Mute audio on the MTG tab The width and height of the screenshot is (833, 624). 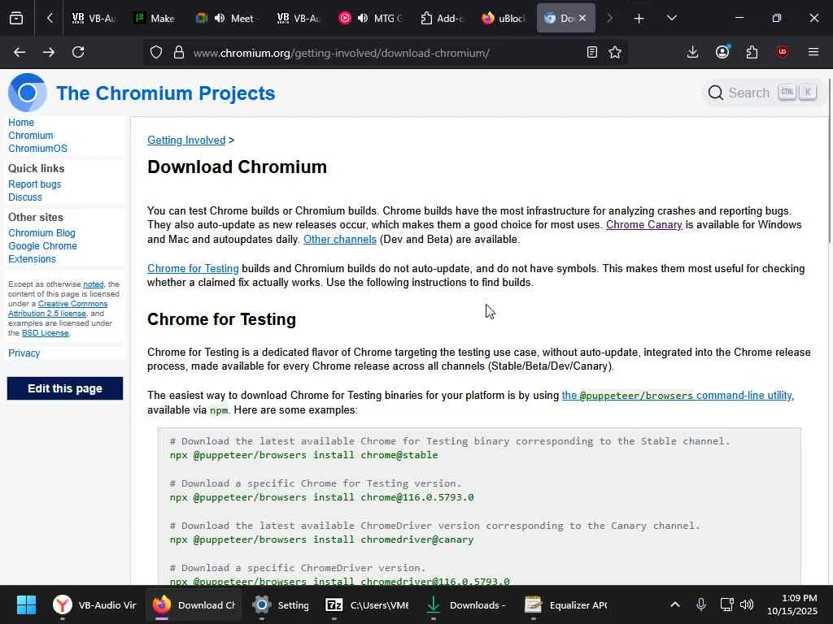pyautogui.click(x=363, y=18)
